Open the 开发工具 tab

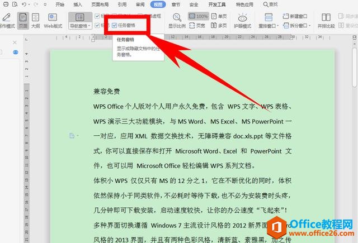click(x=217, y=4)
